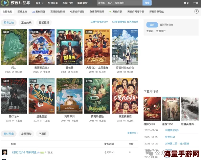201x160 pixels.
Task: Open the 签到群 link
Action: point(150,31)
